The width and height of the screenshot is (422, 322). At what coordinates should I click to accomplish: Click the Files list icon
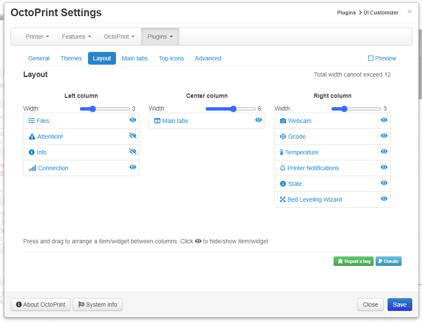click(31, 121)
